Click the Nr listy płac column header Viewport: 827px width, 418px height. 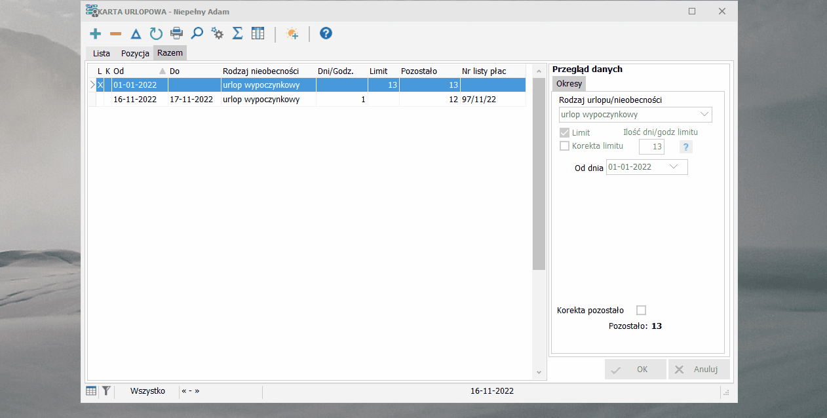[493, 71]
